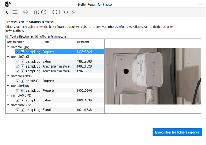Collapse the sample1.jpg tree node
The width and height of the screenshot is (206, 145).
8,47
